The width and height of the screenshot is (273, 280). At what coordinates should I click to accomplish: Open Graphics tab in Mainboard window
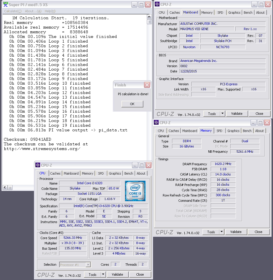234,13
